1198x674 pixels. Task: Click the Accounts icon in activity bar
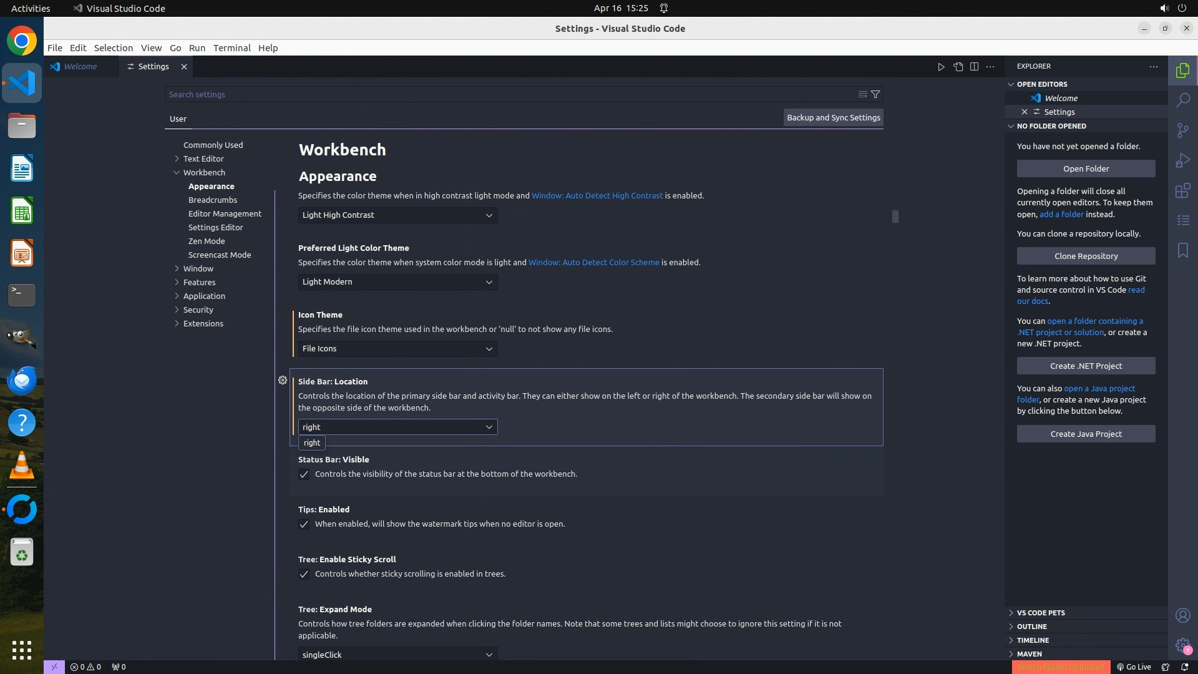point(1182,615)
